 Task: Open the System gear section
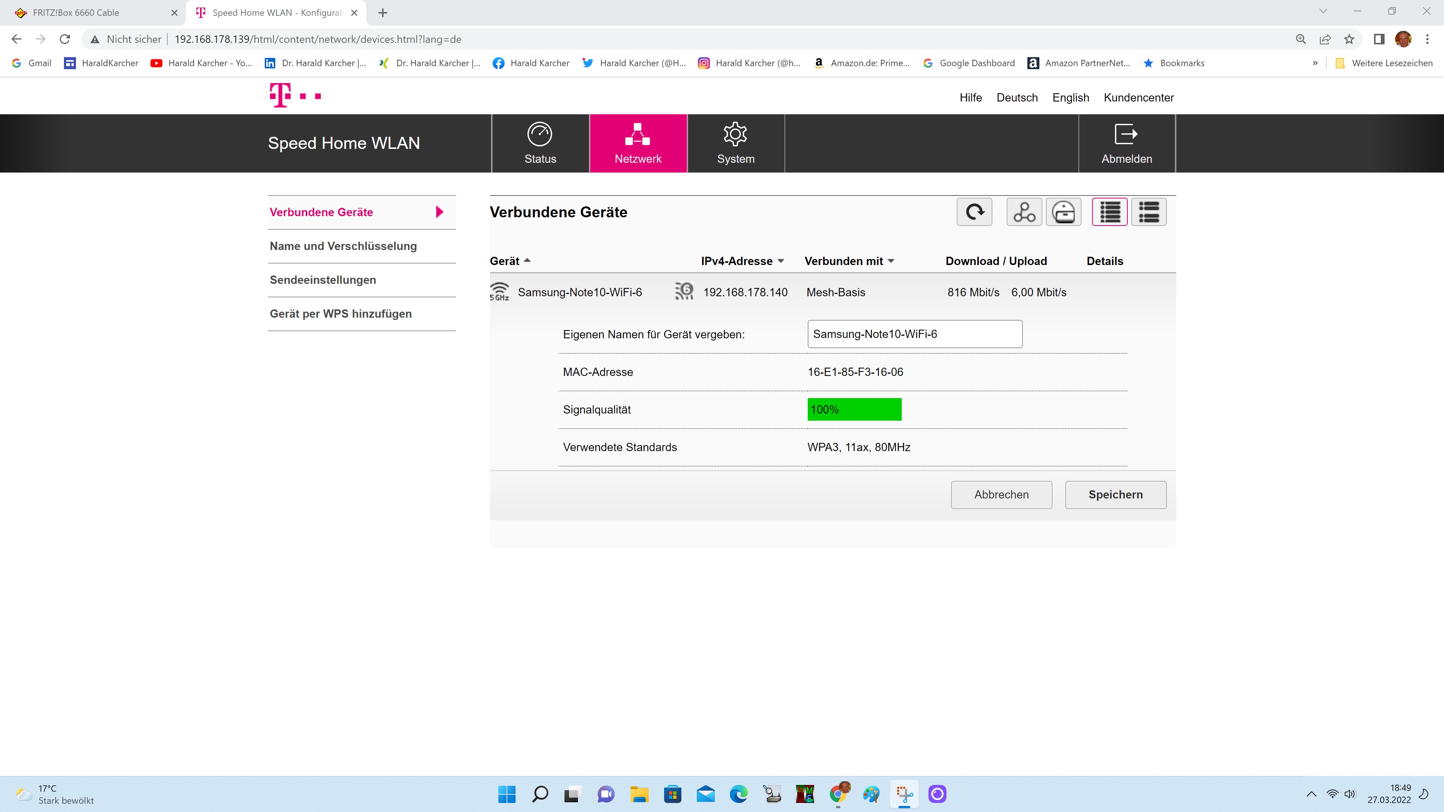tap(736, 144)
